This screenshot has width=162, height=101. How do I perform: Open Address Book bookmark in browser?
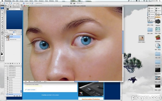point(16,7)
